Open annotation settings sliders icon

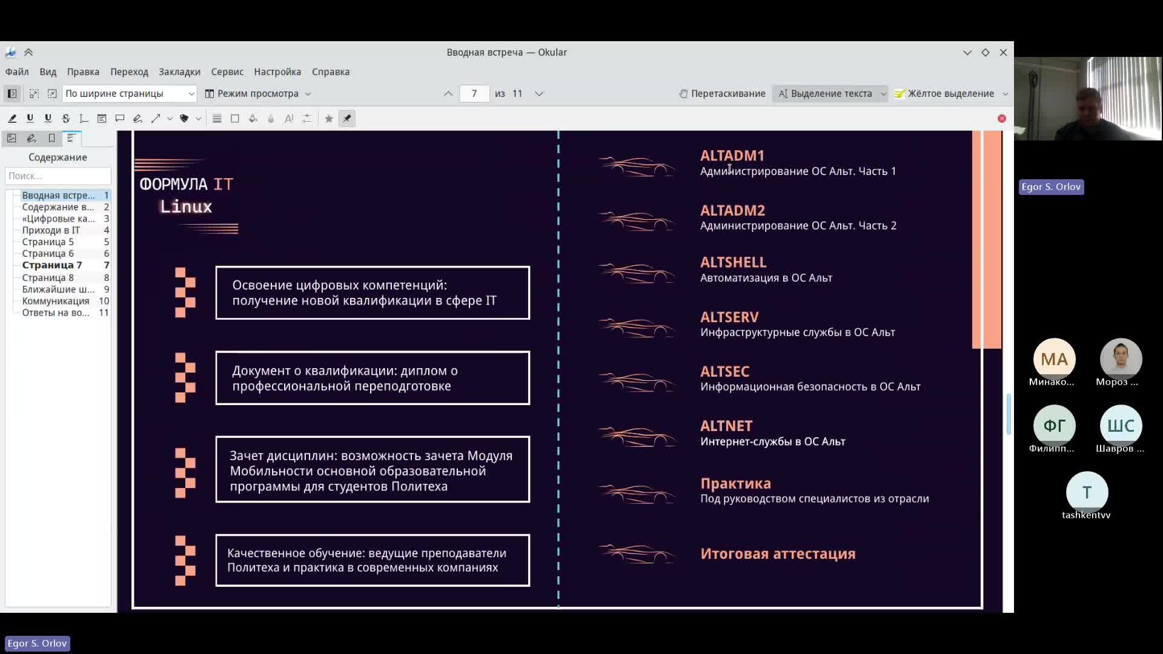pos(307,119)
